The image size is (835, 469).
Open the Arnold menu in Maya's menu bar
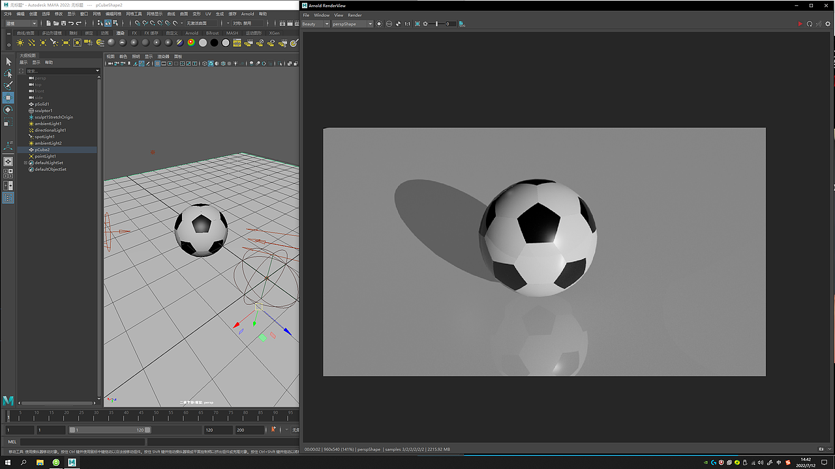(247, 14)
